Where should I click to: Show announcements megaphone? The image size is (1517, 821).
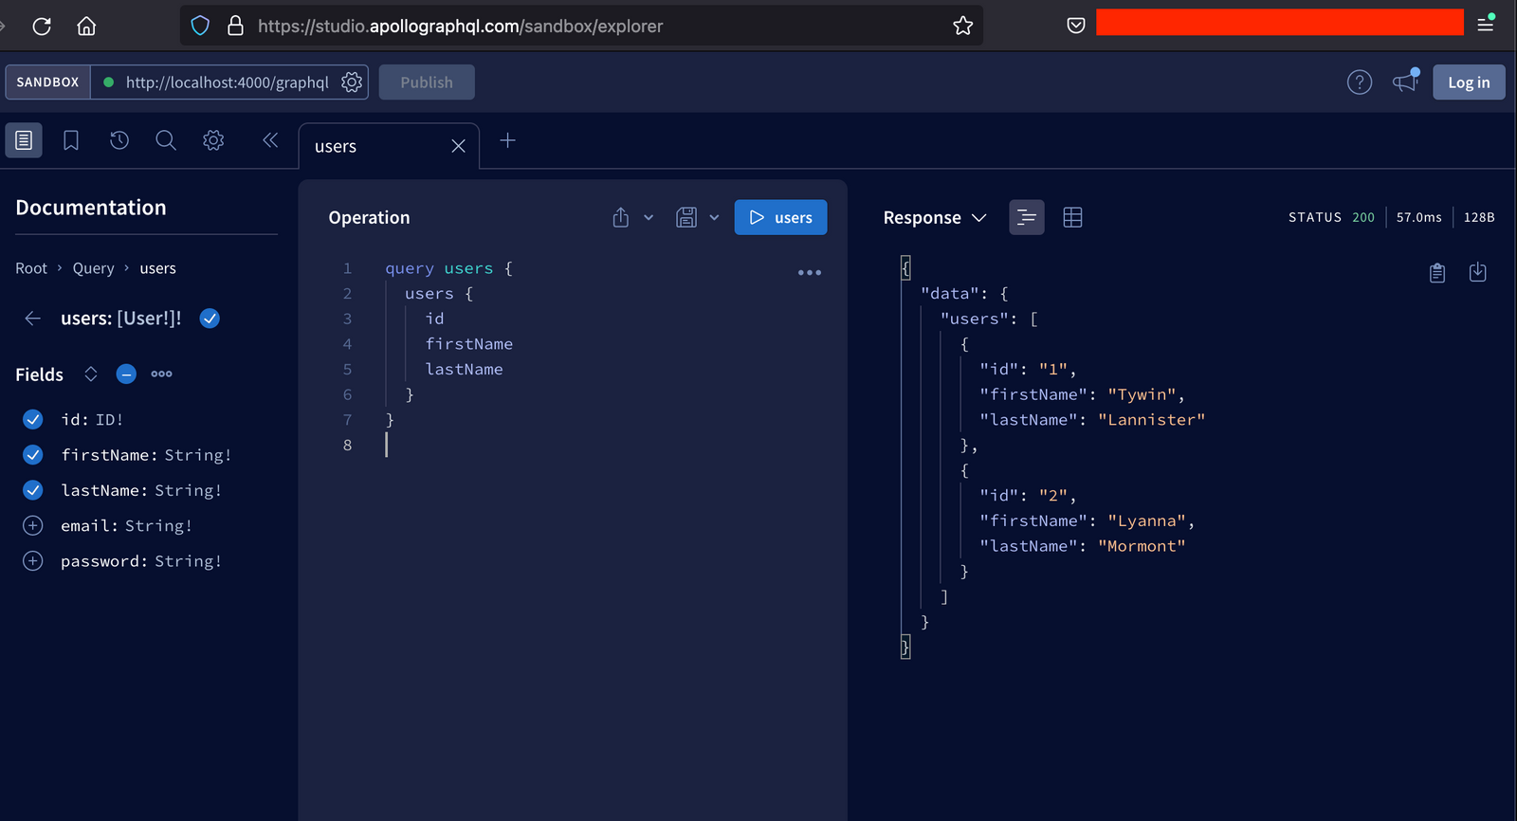pyautogui.click(x=1405, y=82)
